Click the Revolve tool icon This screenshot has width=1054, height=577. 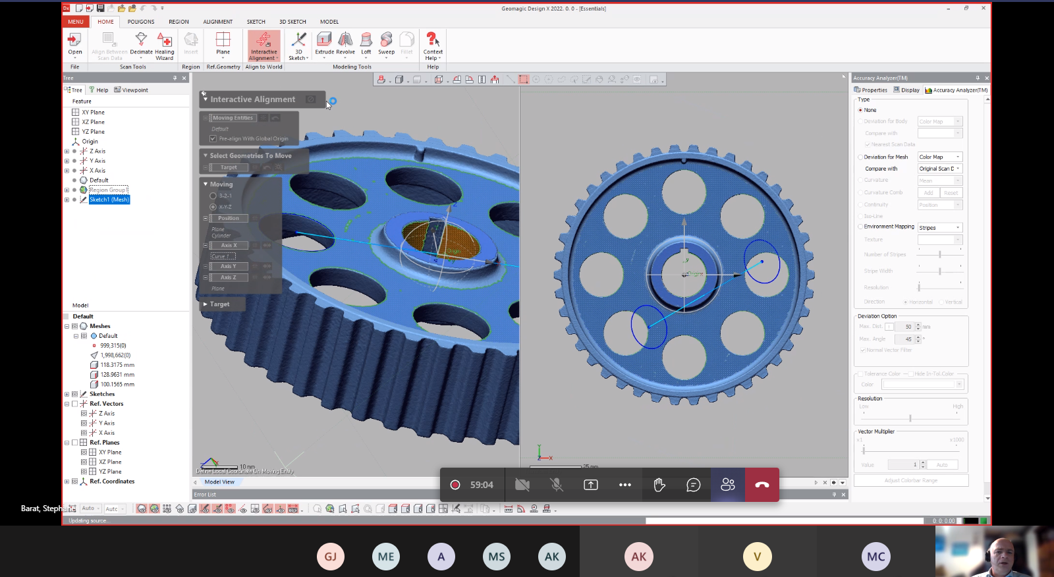[345, 43]
